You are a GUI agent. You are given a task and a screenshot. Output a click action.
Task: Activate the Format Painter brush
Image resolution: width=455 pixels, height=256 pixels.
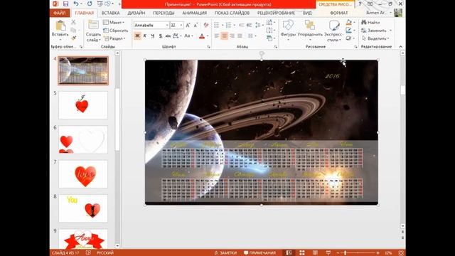[73, 38]
